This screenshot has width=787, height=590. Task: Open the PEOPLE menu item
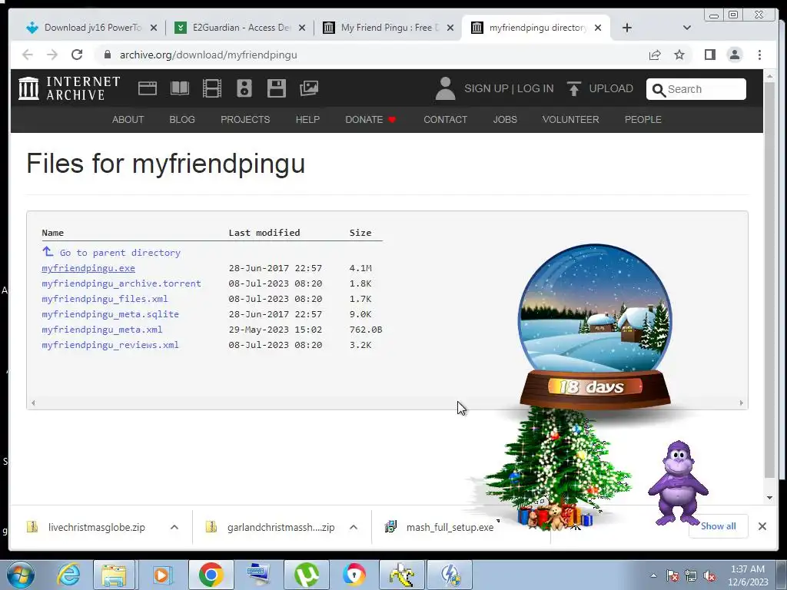643,119
